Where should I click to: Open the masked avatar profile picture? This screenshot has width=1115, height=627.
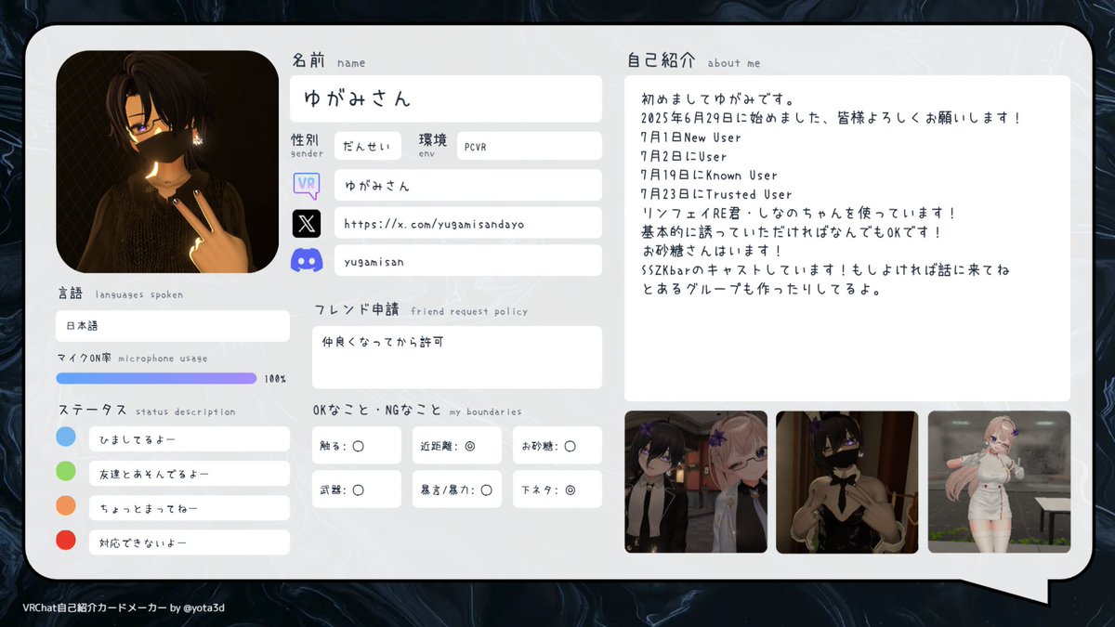click(167, 162)
